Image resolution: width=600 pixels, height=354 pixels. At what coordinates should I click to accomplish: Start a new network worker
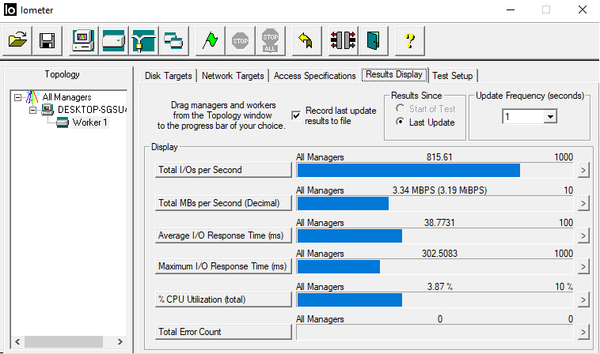pyautogui.click(x=143, y=40)
